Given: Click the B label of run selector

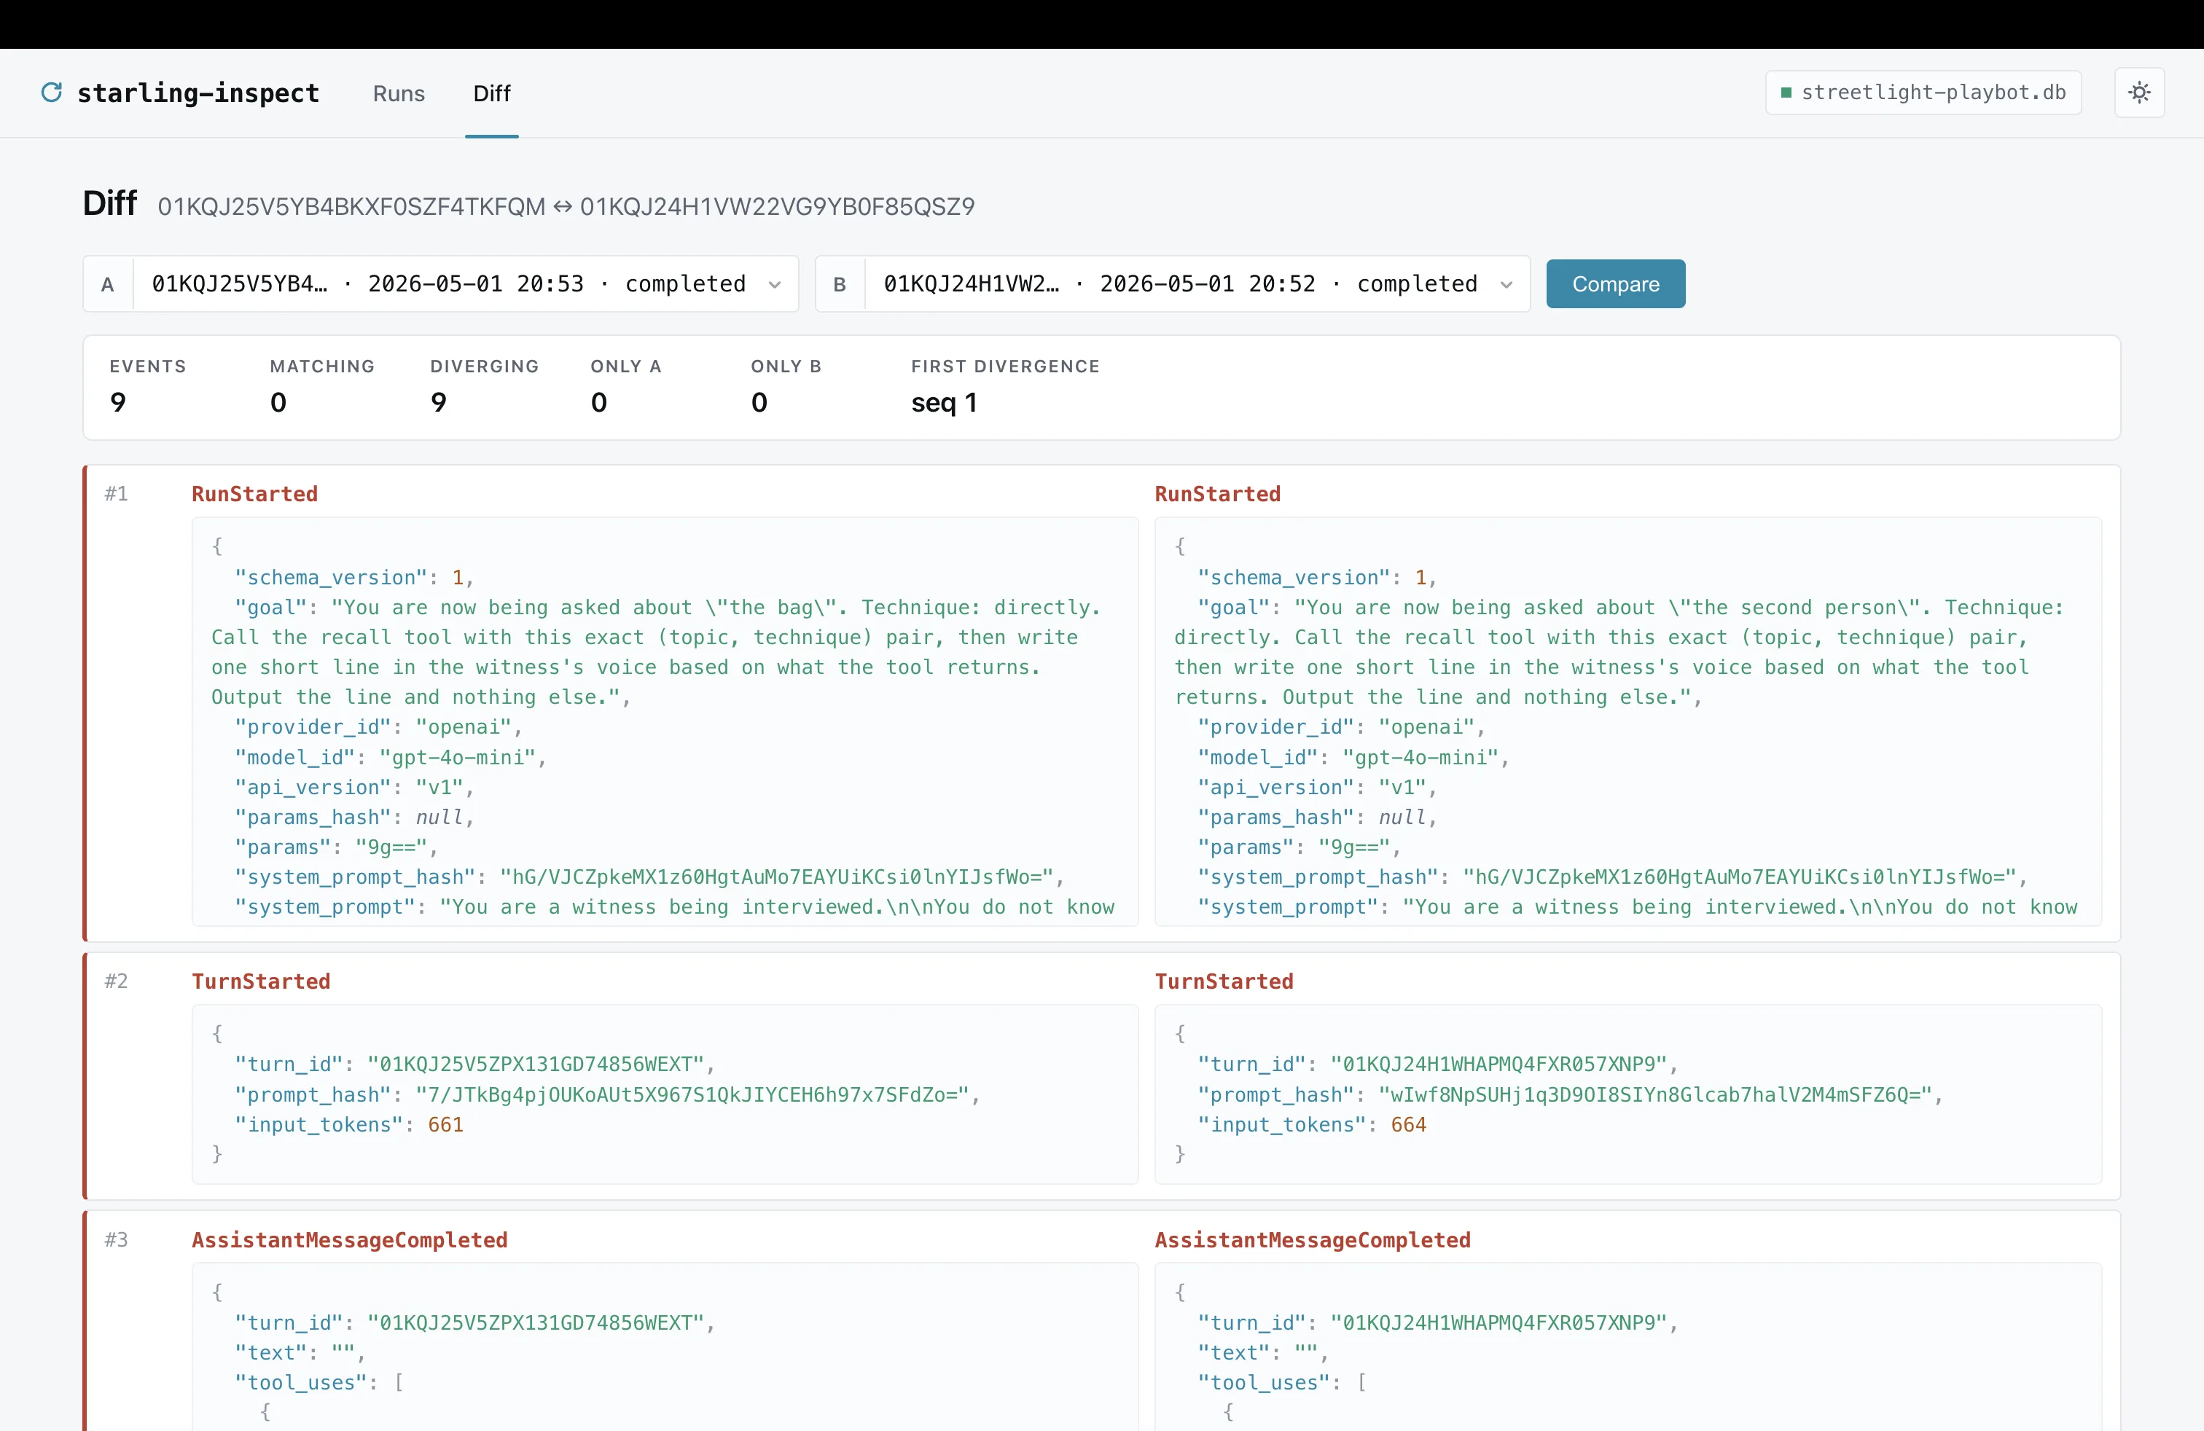Looking at the screenshot, I should (840, 285).
